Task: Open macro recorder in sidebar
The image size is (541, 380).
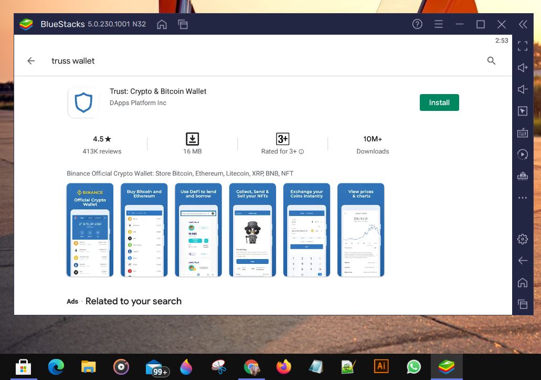Action: coord(522,155)
